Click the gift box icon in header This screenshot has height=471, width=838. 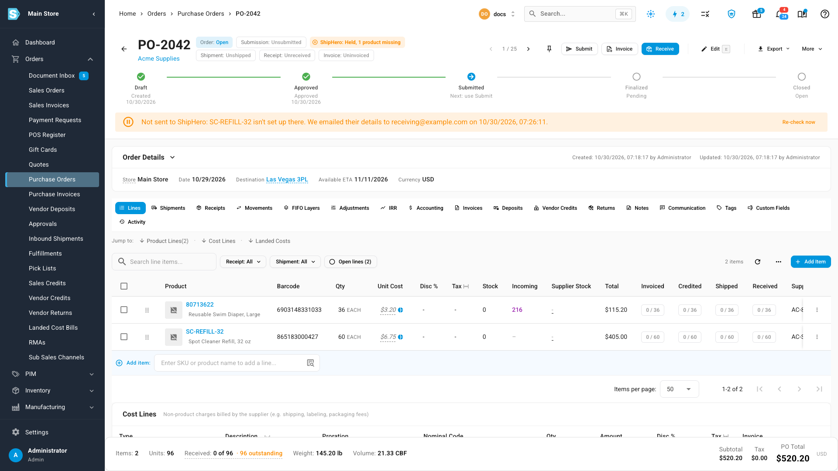point(757,14)
